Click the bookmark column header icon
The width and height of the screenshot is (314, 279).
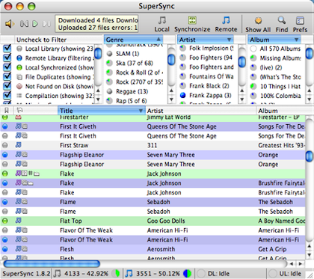[x=7, y=111]
